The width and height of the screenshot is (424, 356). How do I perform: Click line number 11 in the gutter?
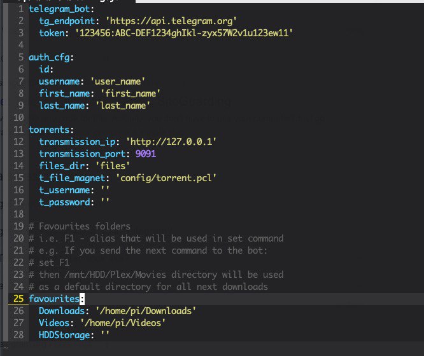click(18, 130)
